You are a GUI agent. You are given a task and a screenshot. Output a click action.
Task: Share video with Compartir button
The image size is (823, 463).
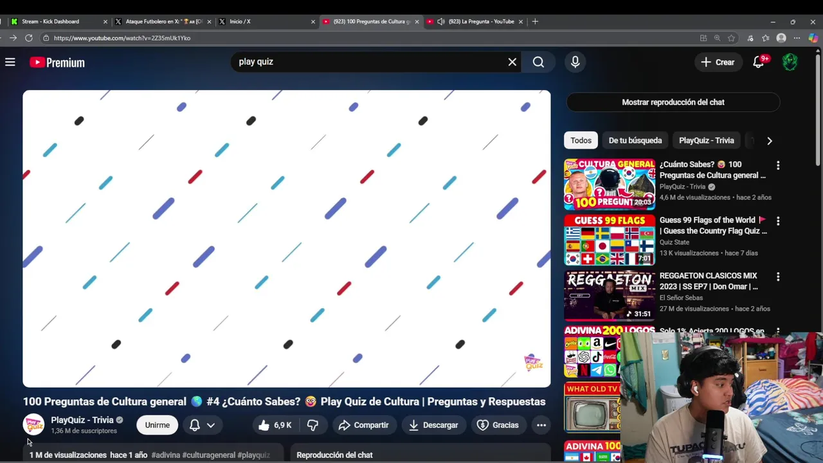pyautogui.click(x=364, y=425)
